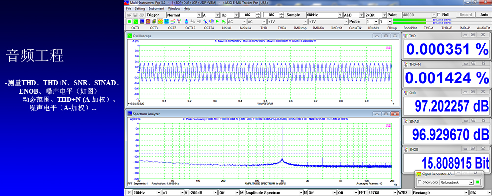
Task: Click the speaker sound icon in toolbar
Action: 211,21
